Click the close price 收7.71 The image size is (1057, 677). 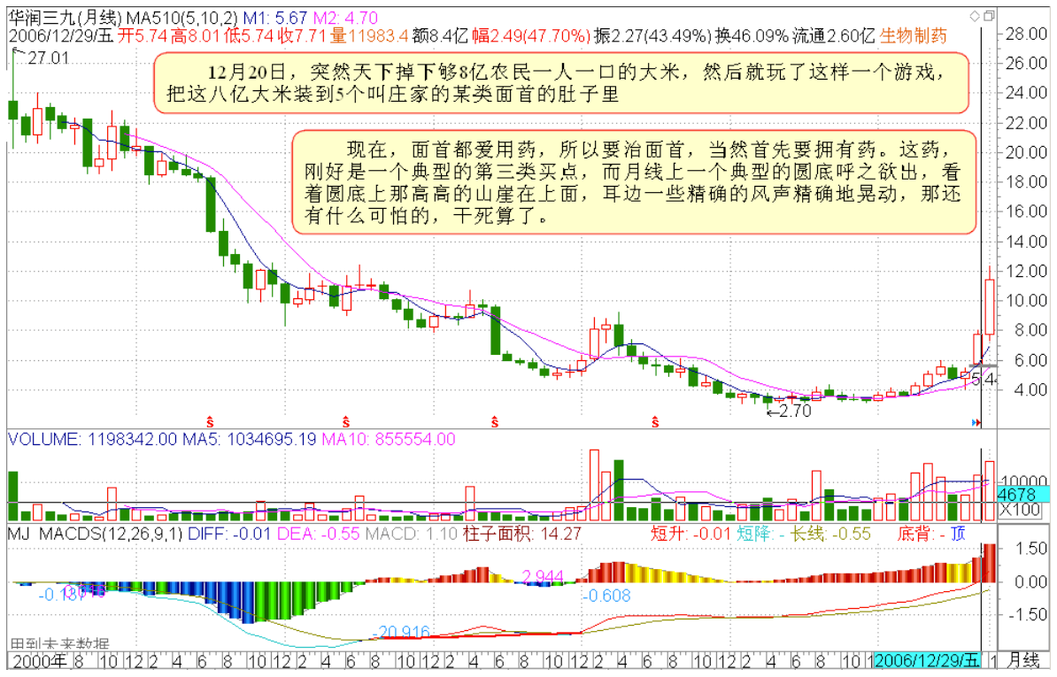tap(301, 35)
